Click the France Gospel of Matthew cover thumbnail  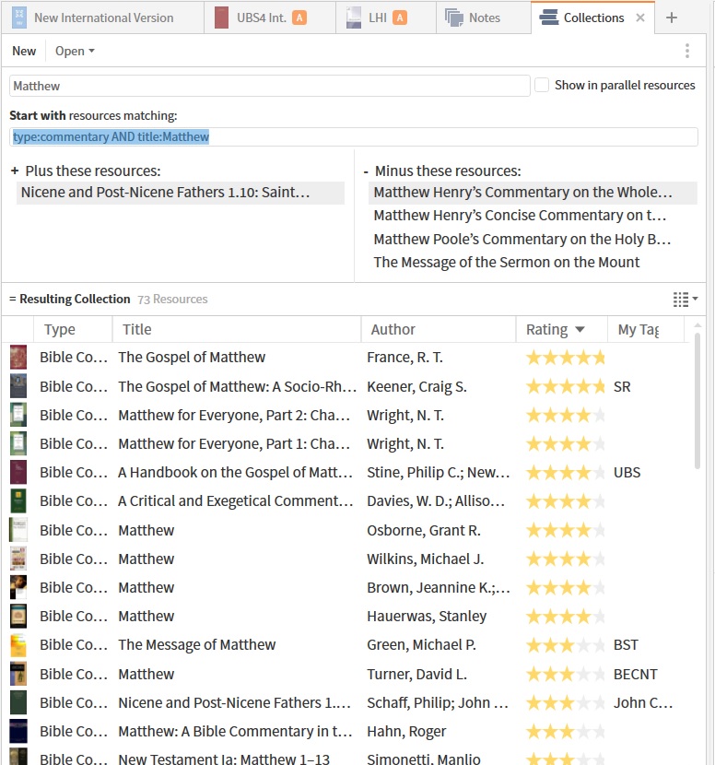18,358
